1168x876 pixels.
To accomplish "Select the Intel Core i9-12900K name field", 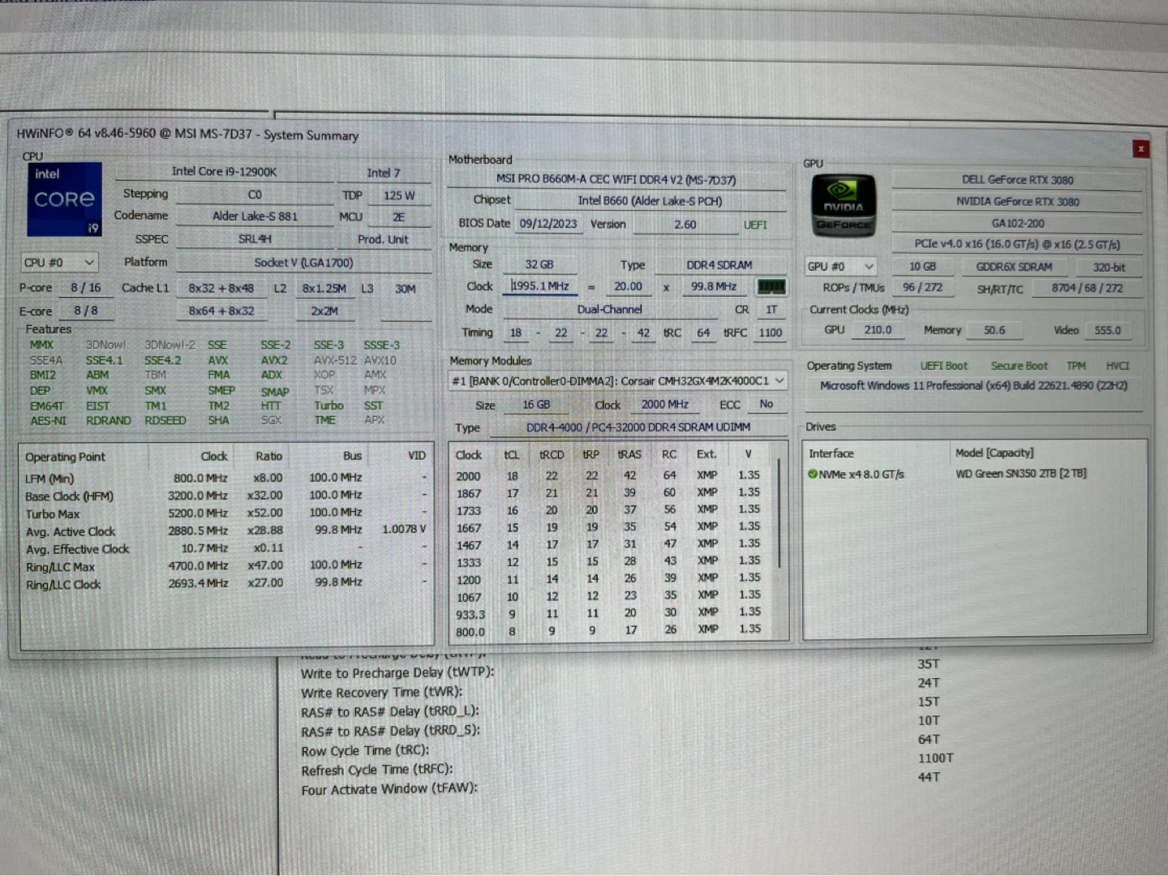I will [224, 171].
